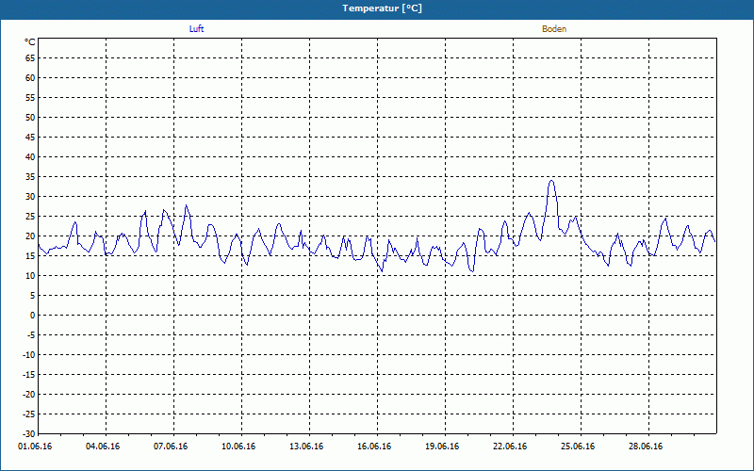This screenshot has width=754, height=471.
Task: Select the -30 value on the y-axis
Action: coord(29,433)
